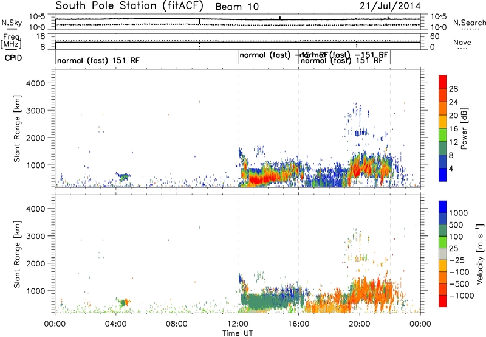Click the small green echo patch near 04:30 in Power panel
The height and width of the screenshot is (337, 486).
pos(125,176)
